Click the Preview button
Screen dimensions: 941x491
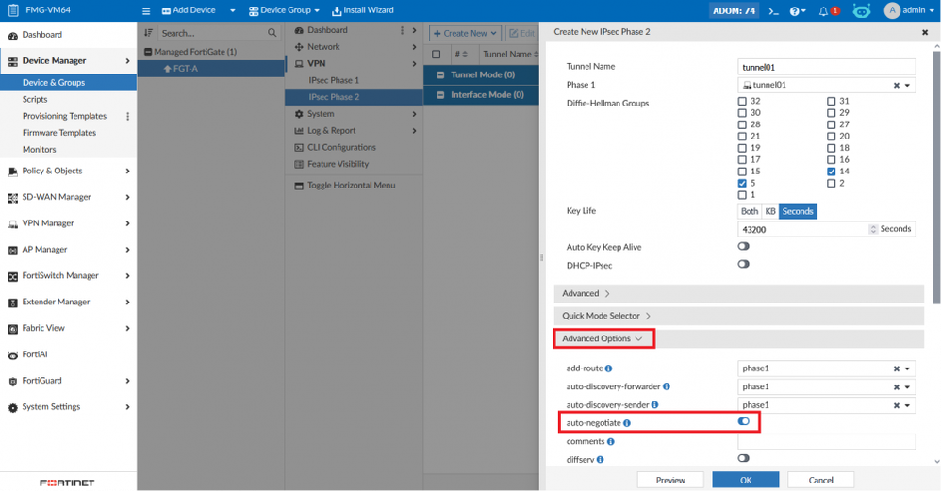tap(670, 480)
